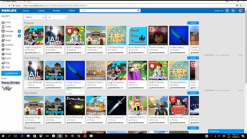
Task: Open Profile via its sidebar person icon
Action: pyautogui.click(x=3, y=27)
